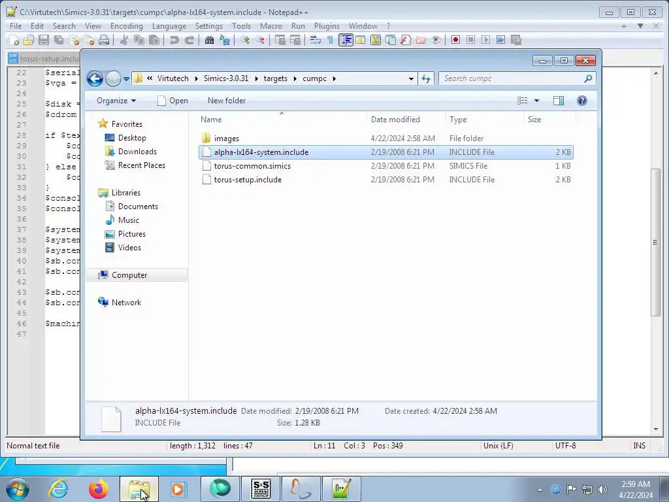The width and height of the screenshot is (669, 502).
Task: Select Downloads in the Favorites sidebar
Action: 137,152
